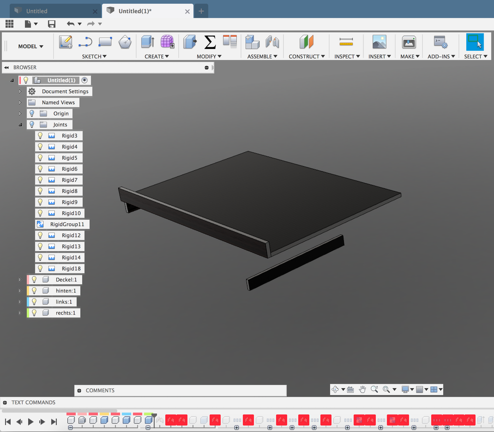The width and height of the screenshot is (494, 432).
Task: Open the SKETCH menu
Action: [x=94, y=57]
